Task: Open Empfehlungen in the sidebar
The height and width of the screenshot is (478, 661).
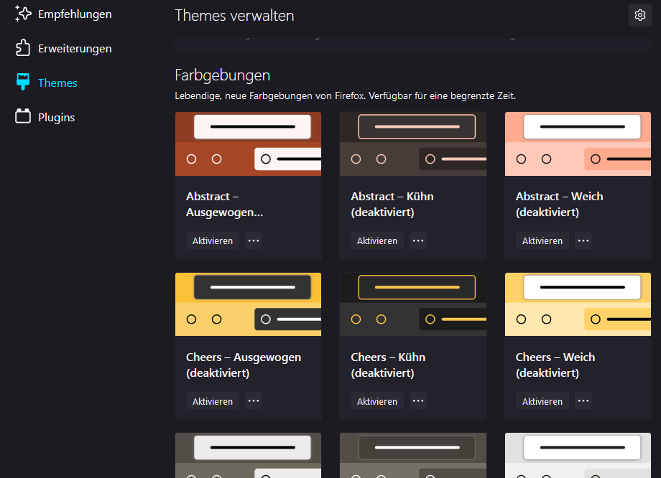Action: (x=75, y=14)
